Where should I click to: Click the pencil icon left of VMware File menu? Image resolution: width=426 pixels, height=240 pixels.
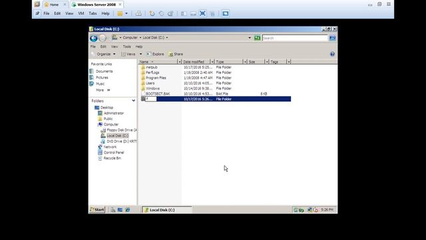click(x=37, y=13)
